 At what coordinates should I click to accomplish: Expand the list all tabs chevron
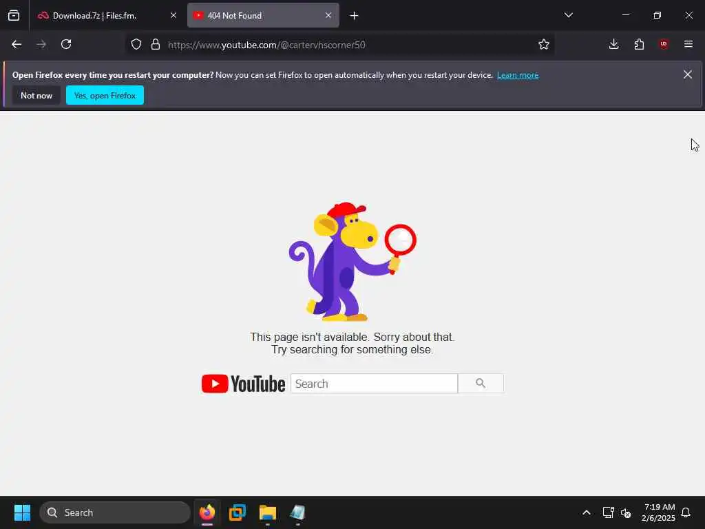coord(568,15)
